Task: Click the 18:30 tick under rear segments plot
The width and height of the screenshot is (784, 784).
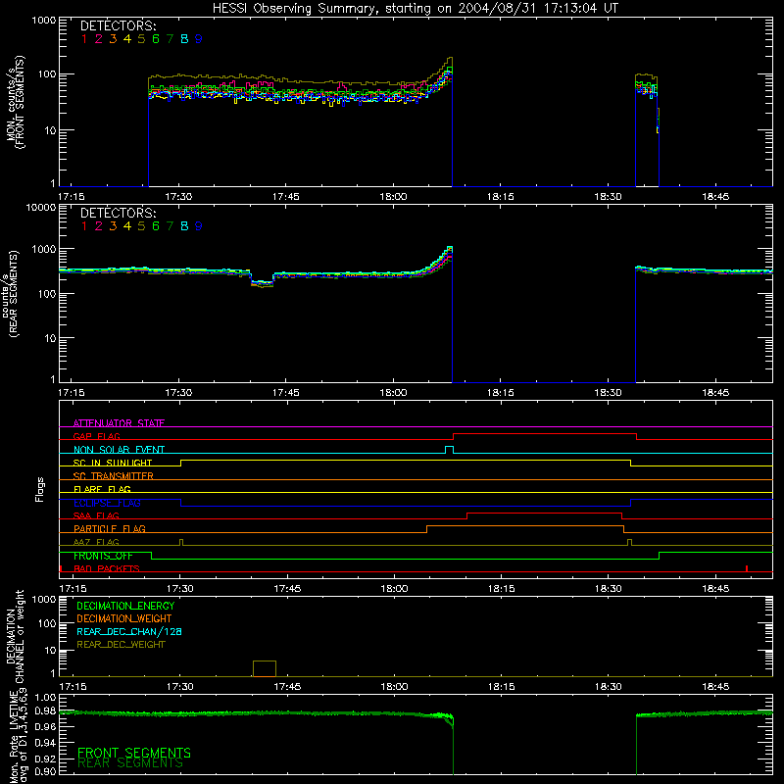Action: coord(608,393)
